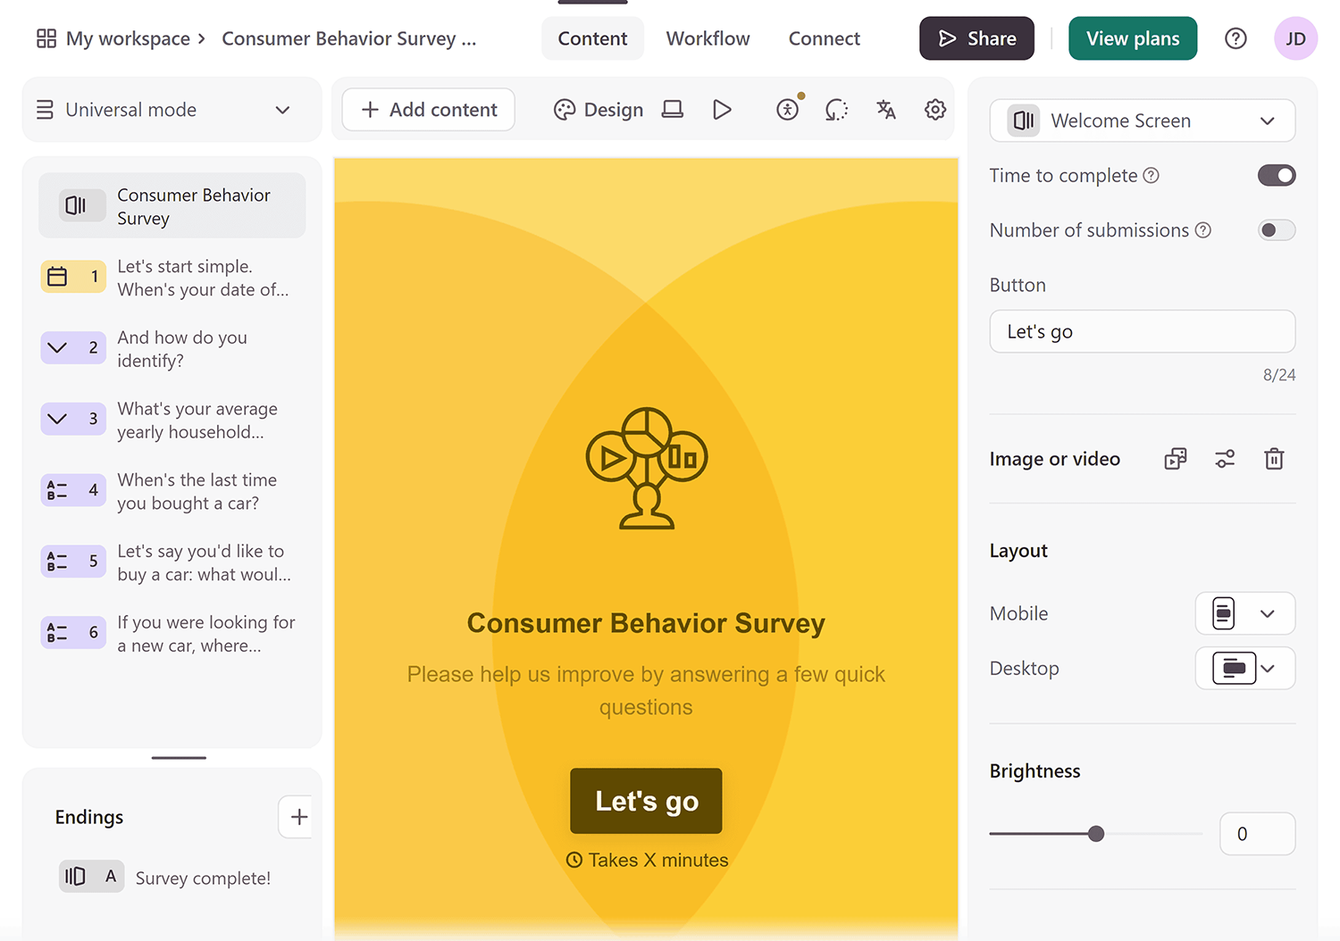Click the Button text input field

1143,331
